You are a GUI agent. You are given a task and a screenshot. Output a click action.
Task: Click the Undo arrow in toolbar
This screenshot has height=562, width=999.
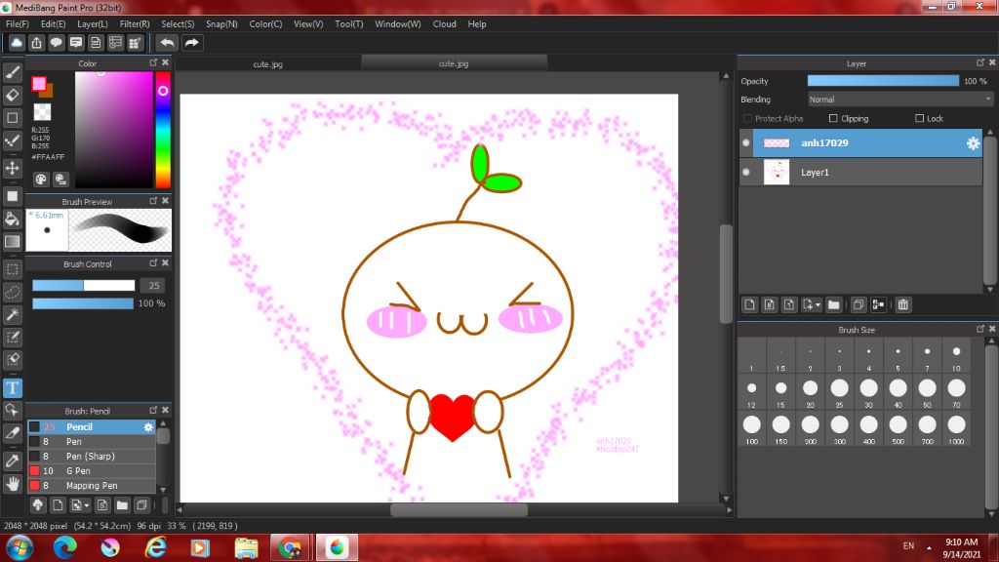[168, 43]
